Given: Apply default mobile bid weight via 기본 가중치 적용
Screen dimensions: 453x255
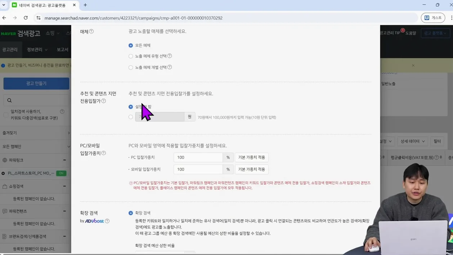Looking at the screenshot, I should pos(251,169).
